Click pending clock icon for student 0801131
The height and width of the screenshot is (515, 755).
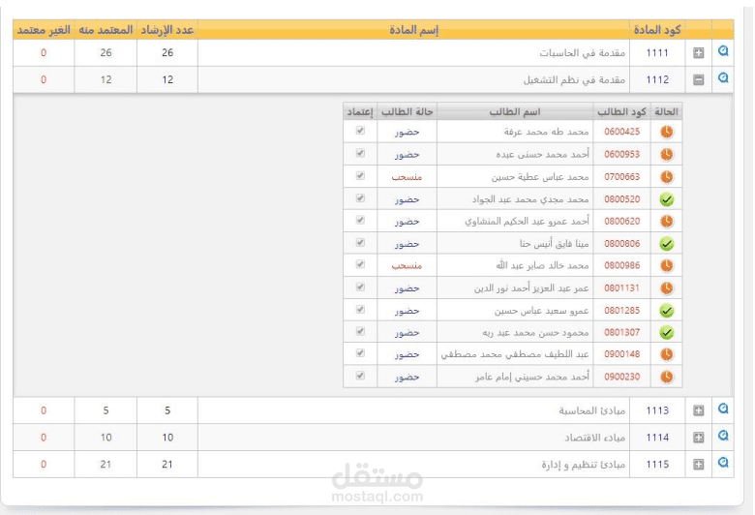pos(666,288)
